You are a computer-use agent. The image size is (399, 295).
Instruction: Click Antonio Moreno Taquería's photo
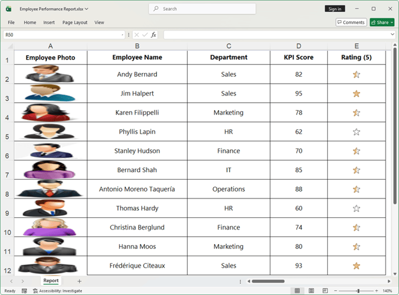pyautogui.click(x=50, y=189)
